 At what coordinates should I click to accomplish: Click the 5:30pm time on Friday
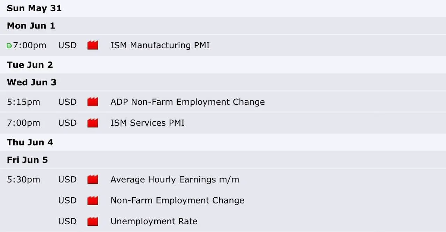click(23, 179)
